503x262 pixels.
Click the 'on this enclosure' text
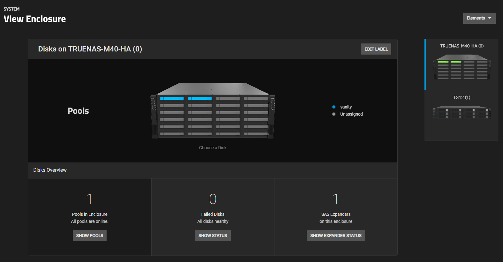coord(336,221)
